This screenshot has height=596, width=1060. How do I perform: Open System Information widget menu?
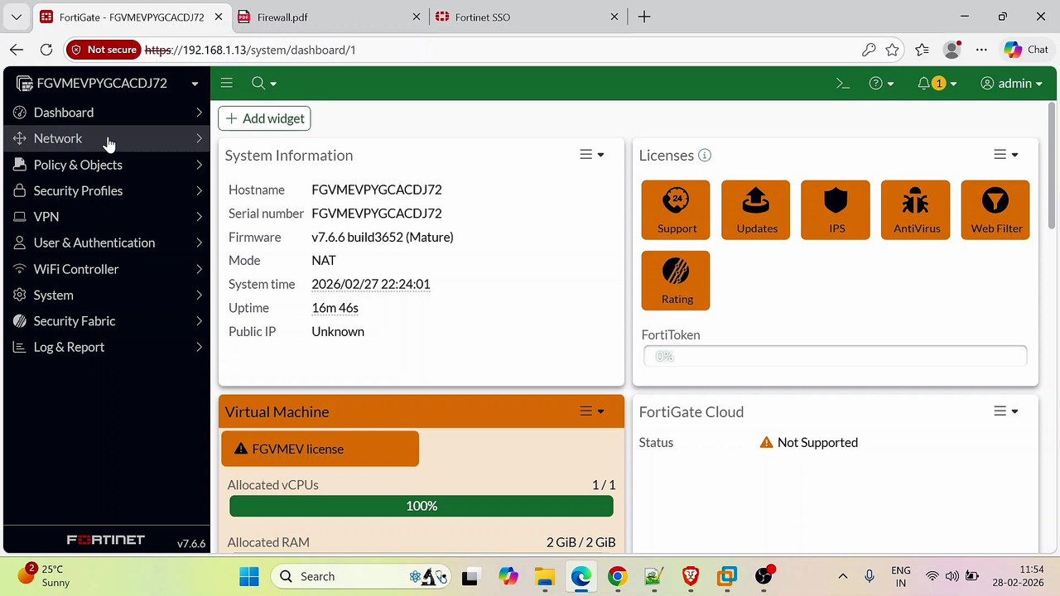[x=591, y=155]
